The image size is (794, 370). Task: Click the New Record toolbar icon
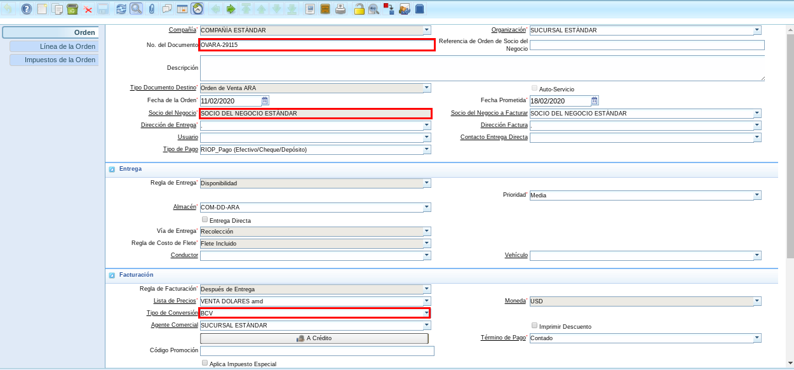pos(42,9)
